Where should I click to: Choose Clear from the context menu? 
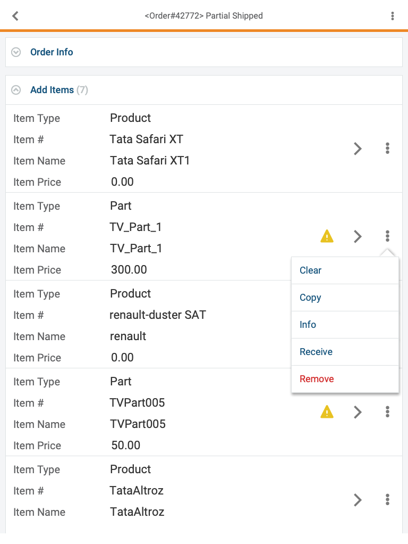(345, 270)
